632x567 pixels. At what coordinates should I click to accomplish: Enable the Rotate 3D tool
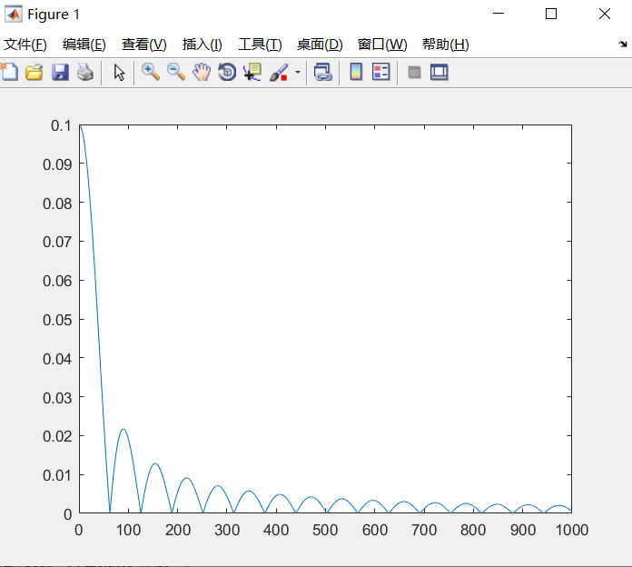(x=227, y=73)
